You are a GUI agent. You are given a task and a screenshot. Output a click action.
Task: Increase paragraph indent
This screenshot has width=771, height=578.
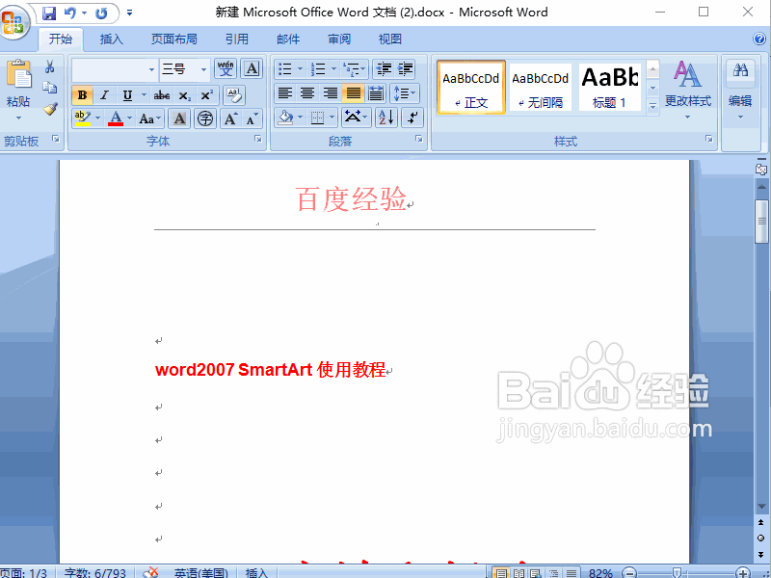405,69
